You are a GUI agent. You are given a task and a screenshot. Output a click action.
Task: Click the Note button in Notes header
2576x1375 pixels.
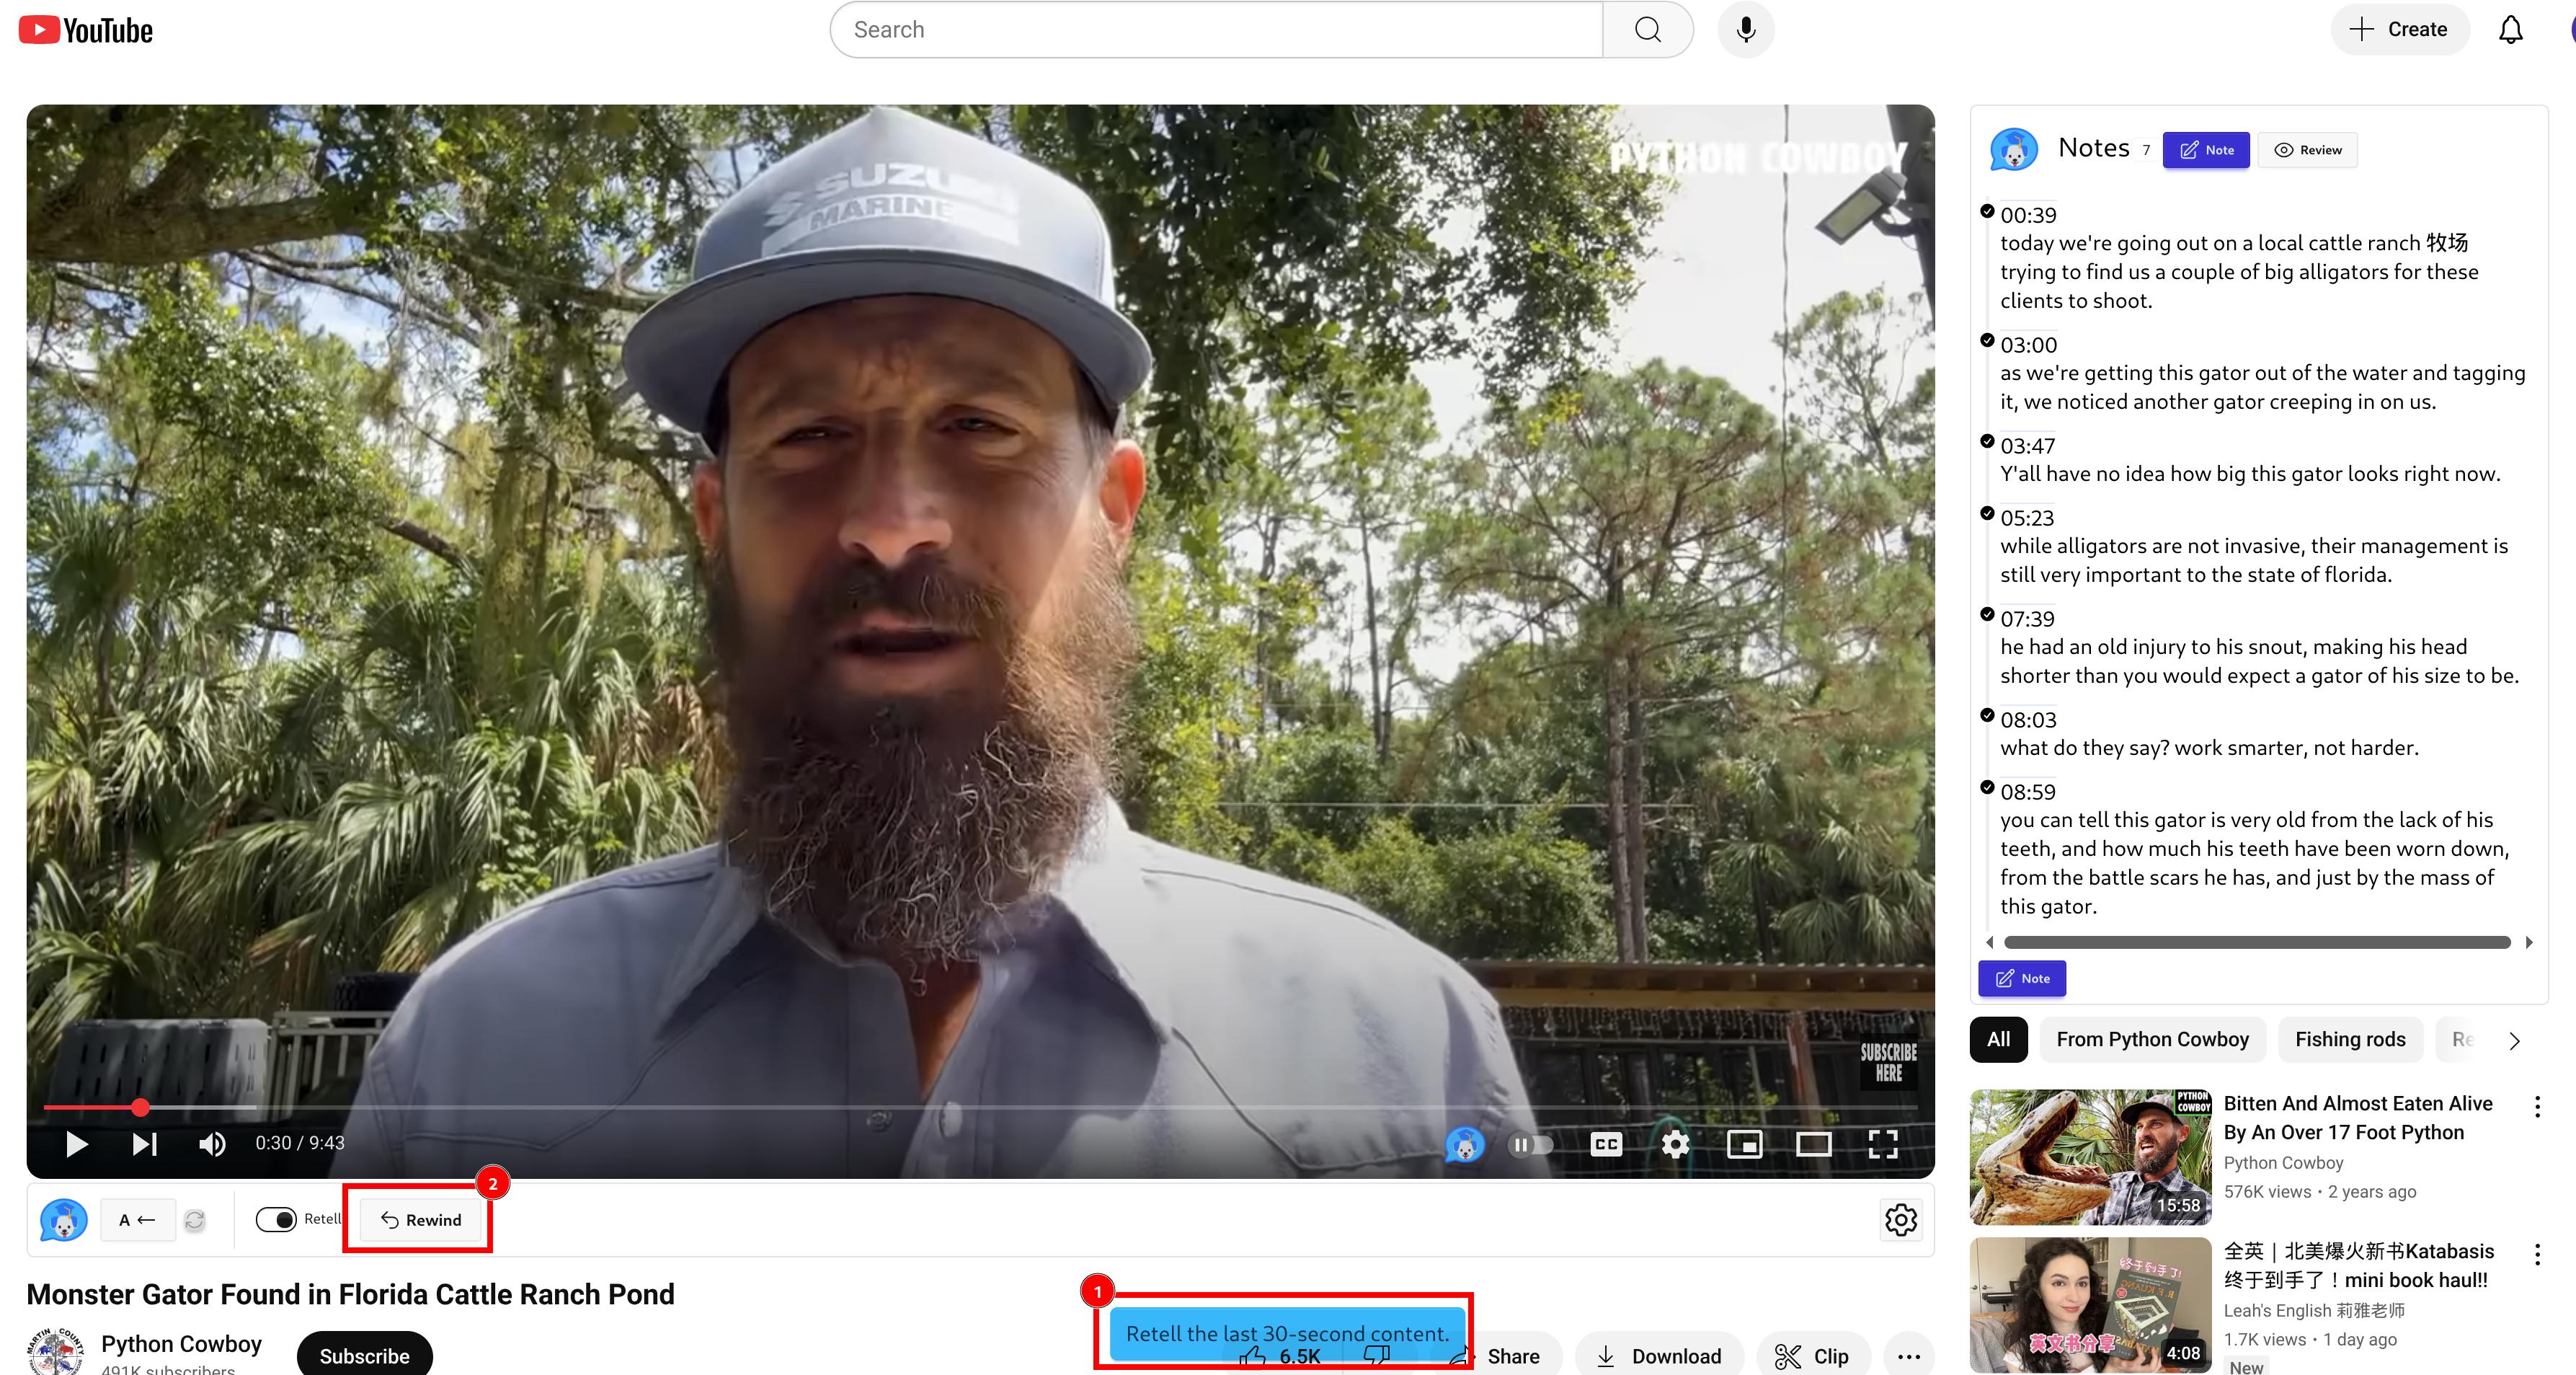[x=2206, y=150]
